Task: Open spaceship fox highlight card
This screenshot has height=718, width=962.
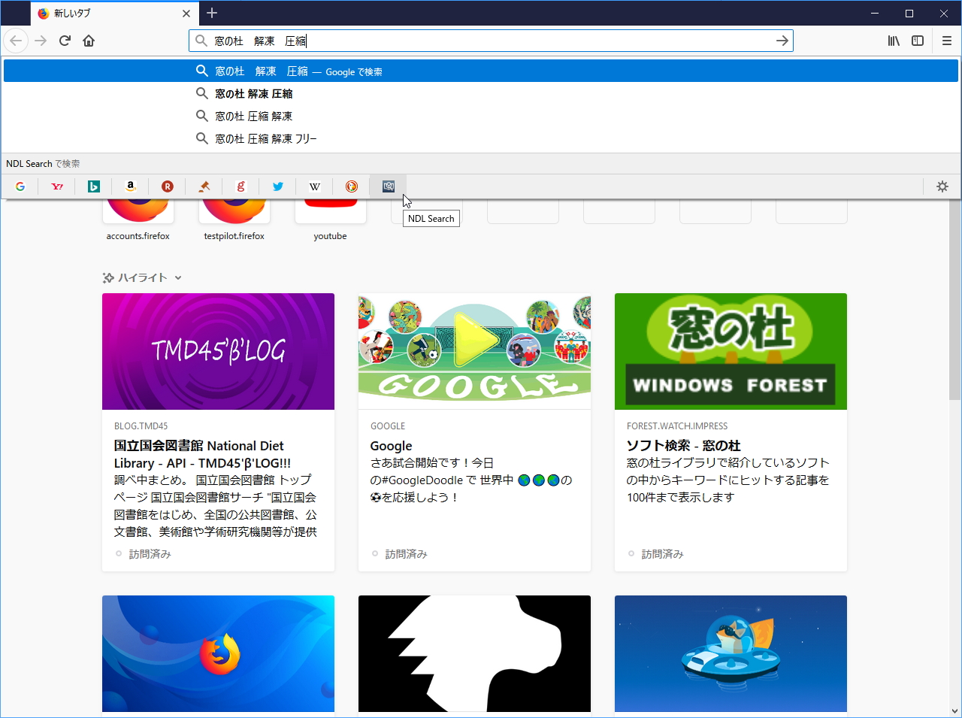Action: [x=731, y=653]
